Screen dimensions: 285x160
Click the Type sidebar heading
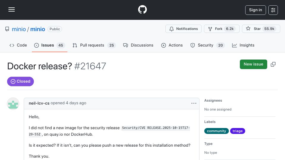[x=208, y=144]
